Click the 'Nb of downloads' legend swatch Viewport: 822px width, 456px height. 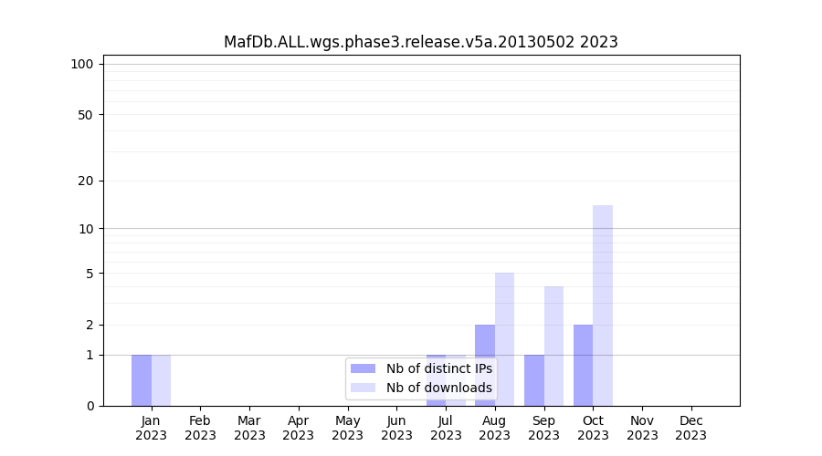pyautogui.click(x=363, y=388)
